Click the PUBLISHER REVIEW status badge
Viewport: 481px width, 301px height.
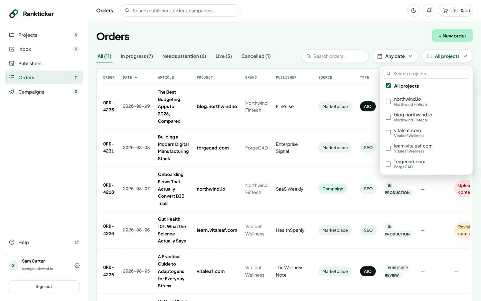pyautogui.click(x=396, y=272)
